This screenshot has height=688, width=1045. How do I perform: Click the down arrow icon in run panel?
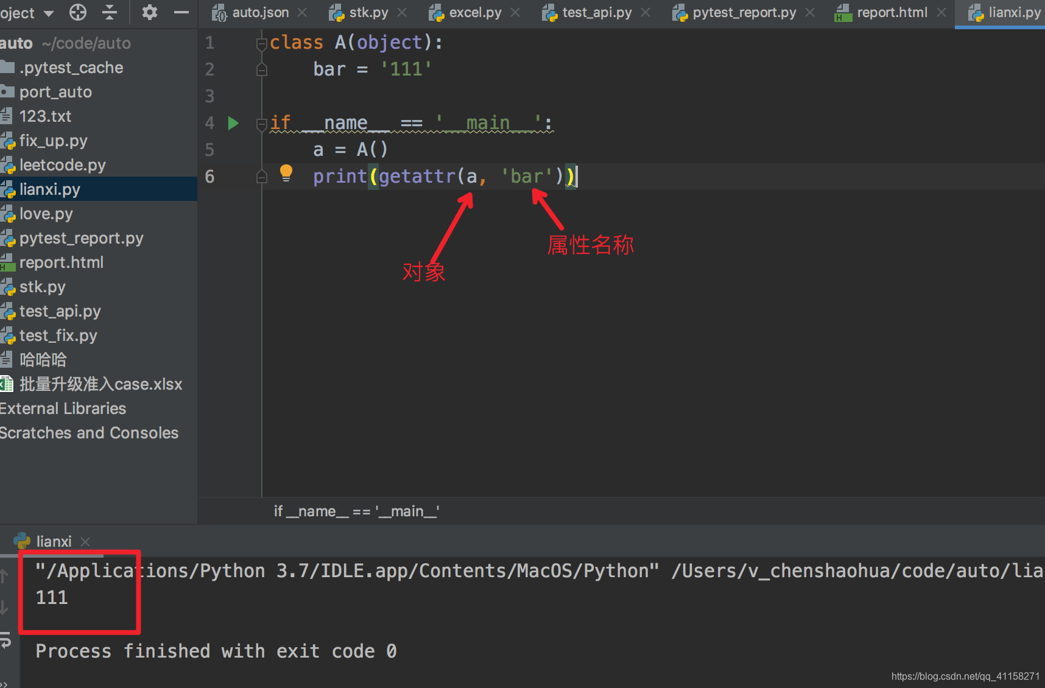5,607
